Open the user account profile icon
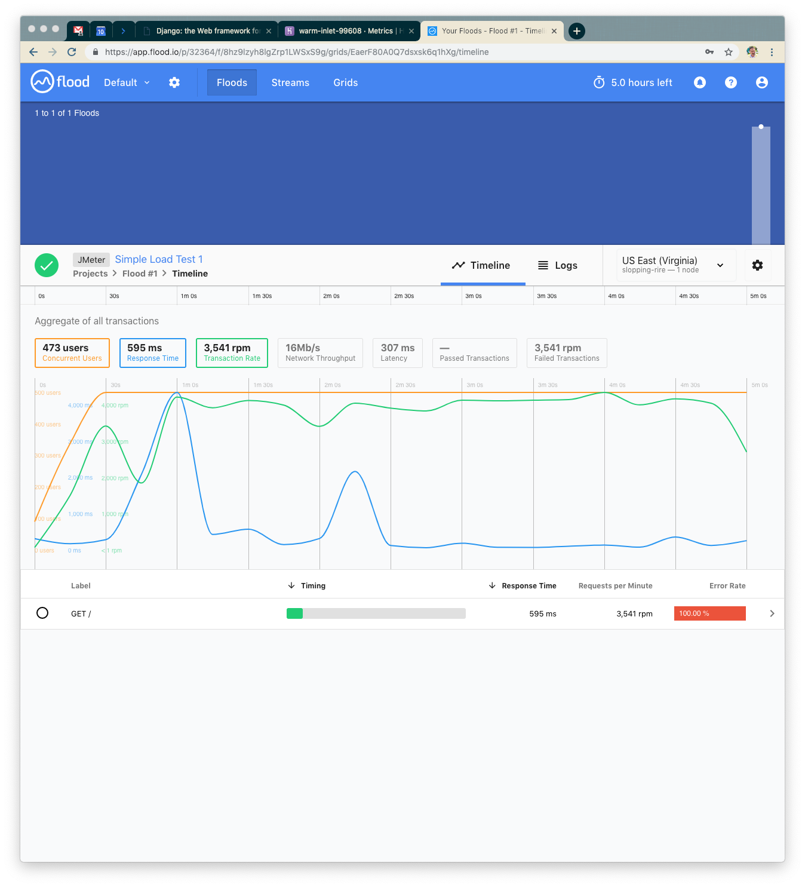This screenshot has height=887, width=805. pyautogui.click(x=761, y=82)
